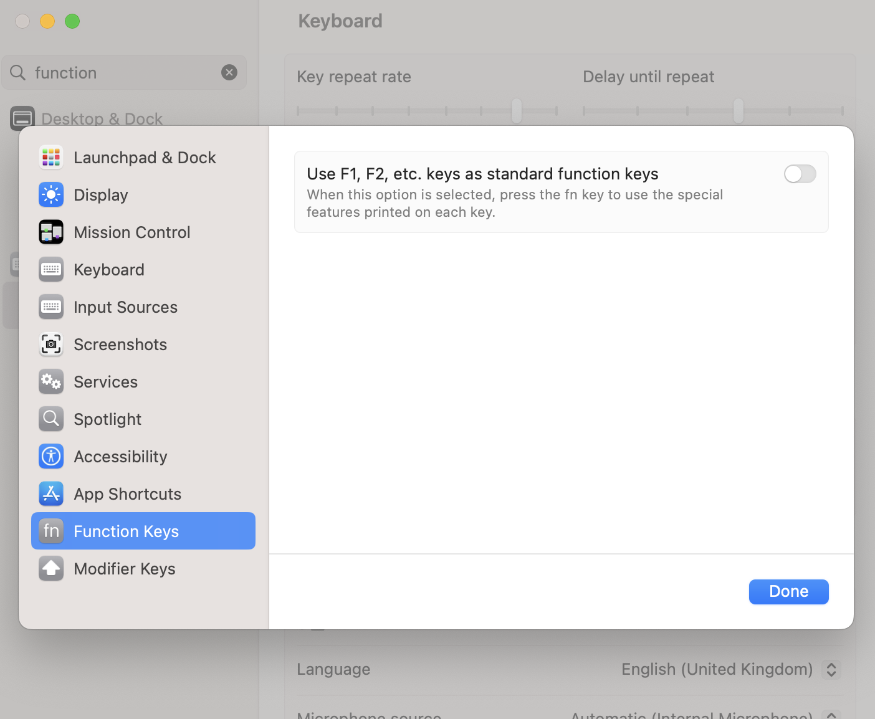Click the Launchpad & Dock colorful grid icon
This screenshot has height=719, width=875.
click(51, 158)
